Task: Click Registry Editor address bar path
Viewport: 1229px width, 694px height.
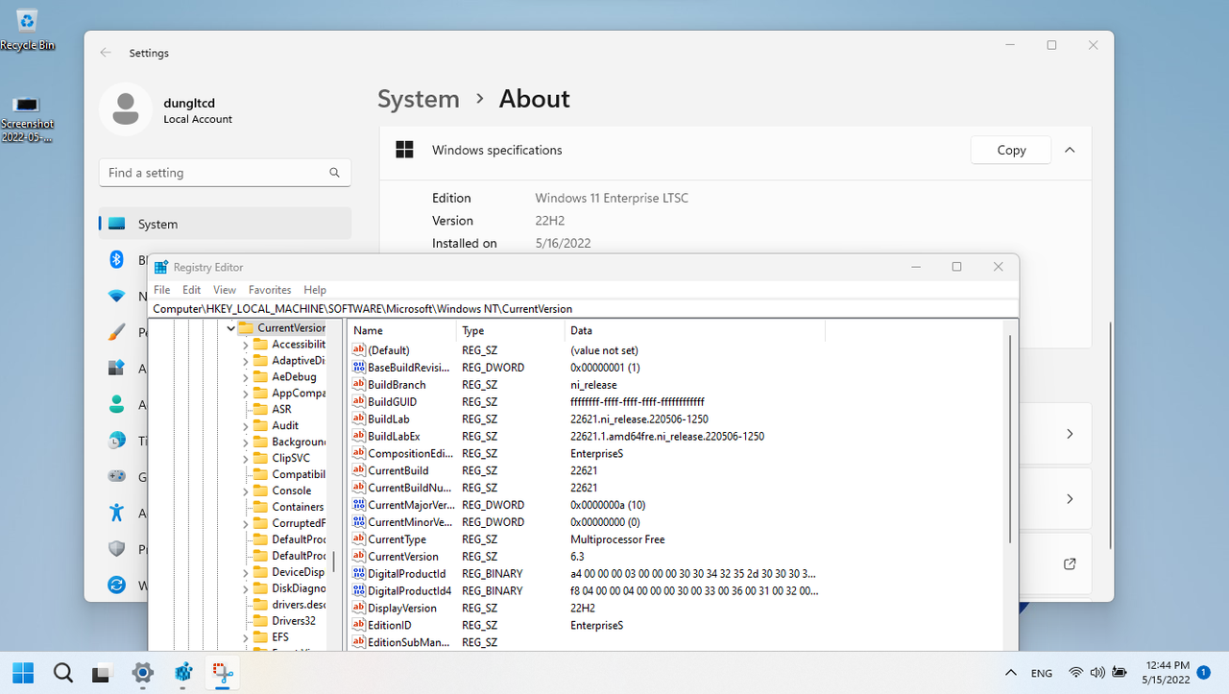Action: click(583, 309)
